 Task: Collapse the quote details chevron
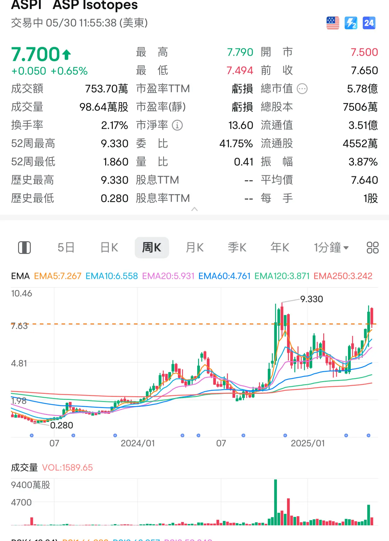pyautogui.click(x=194, y=209)
